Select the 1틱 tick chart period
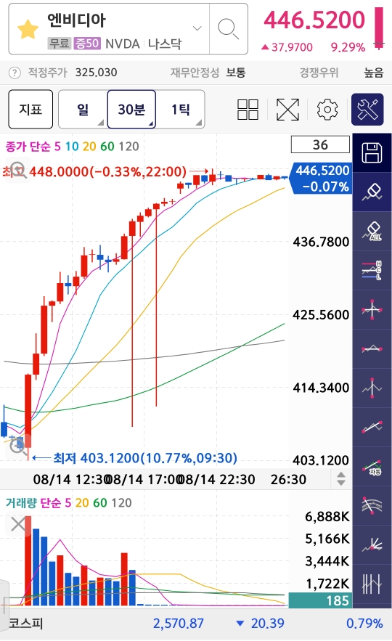392x641 pixels. point(180,109)
